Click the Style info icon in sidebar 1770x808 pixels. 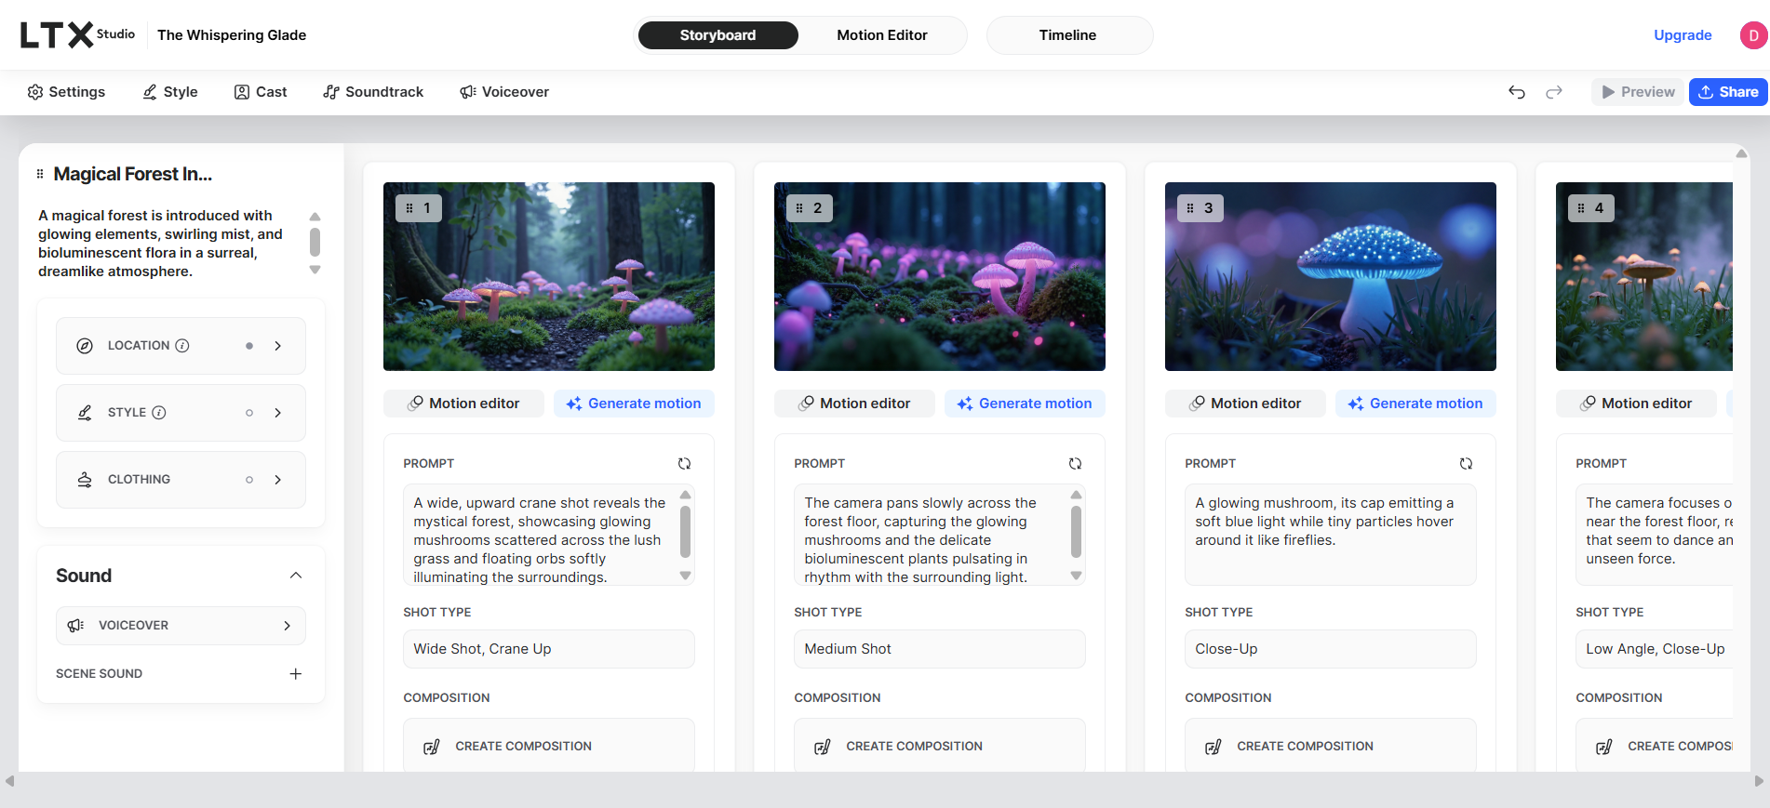(159, 413)
